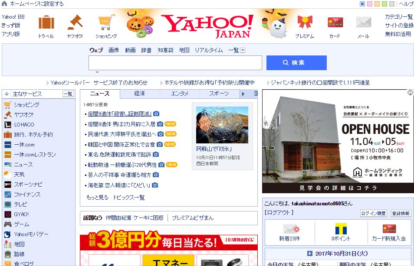Click the card signup icon
This screenshot has height=266, width=414.
tap(389, 229)
